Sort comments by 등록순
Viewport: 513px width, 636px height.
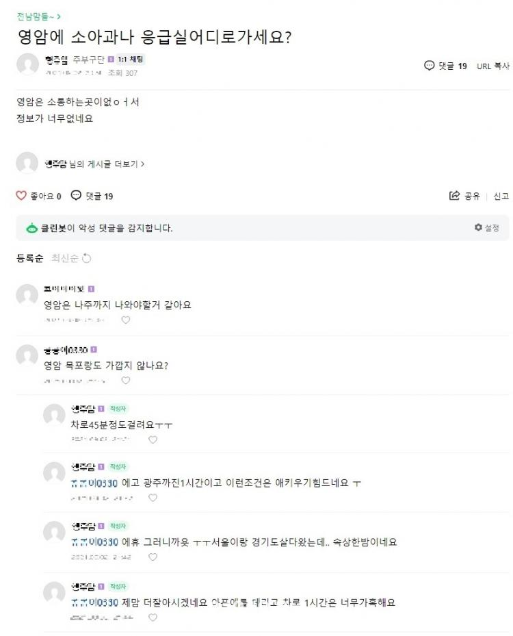pyautogui.click(x=29, y=258)
